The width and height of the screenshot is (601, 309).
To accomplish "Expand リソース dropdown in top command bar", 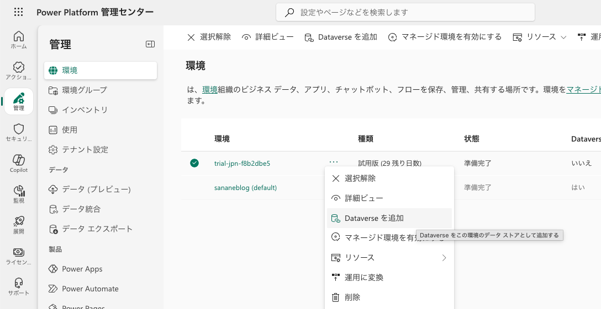I will click(540, 37).
